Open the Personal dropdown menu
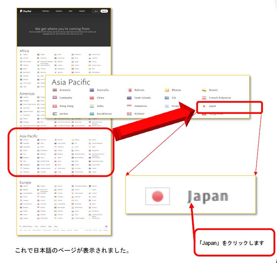277x263 pixels. click(x=46, y=11)
